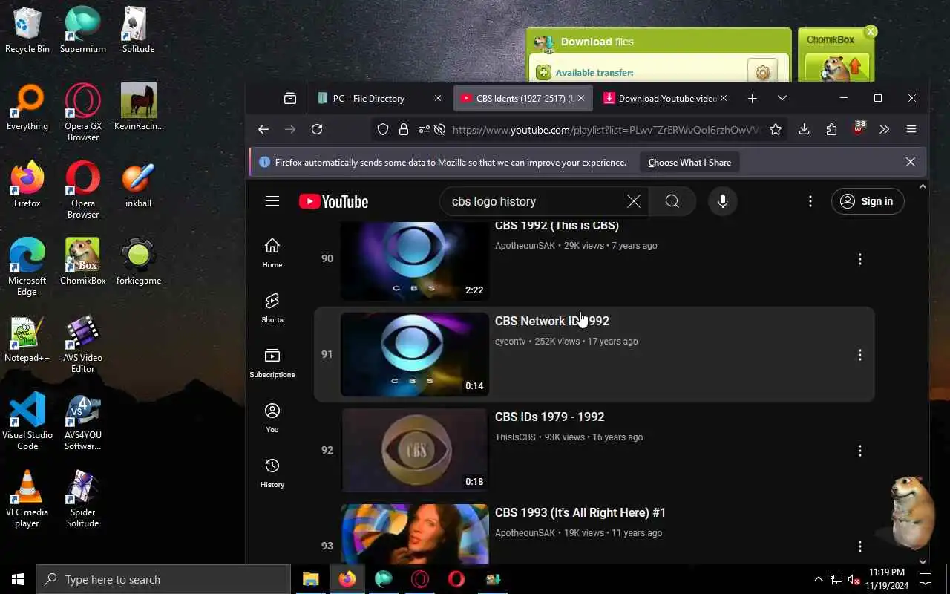Bookmark this page with the star
Image resolution: width=950 pixels, height=594 pixels.
coord(776,129)
